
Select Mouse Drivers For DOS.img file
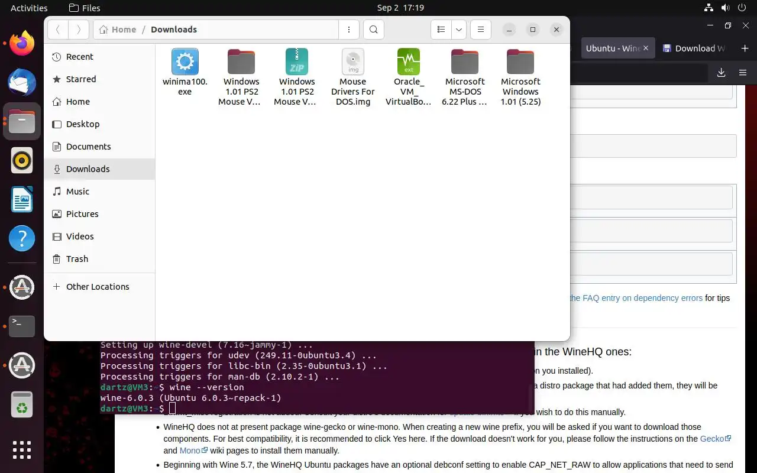coord(353,77)
